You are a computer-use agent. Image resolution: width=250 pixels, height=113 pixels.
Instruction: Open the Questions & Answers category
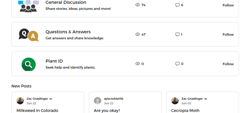tap(68, 32)
